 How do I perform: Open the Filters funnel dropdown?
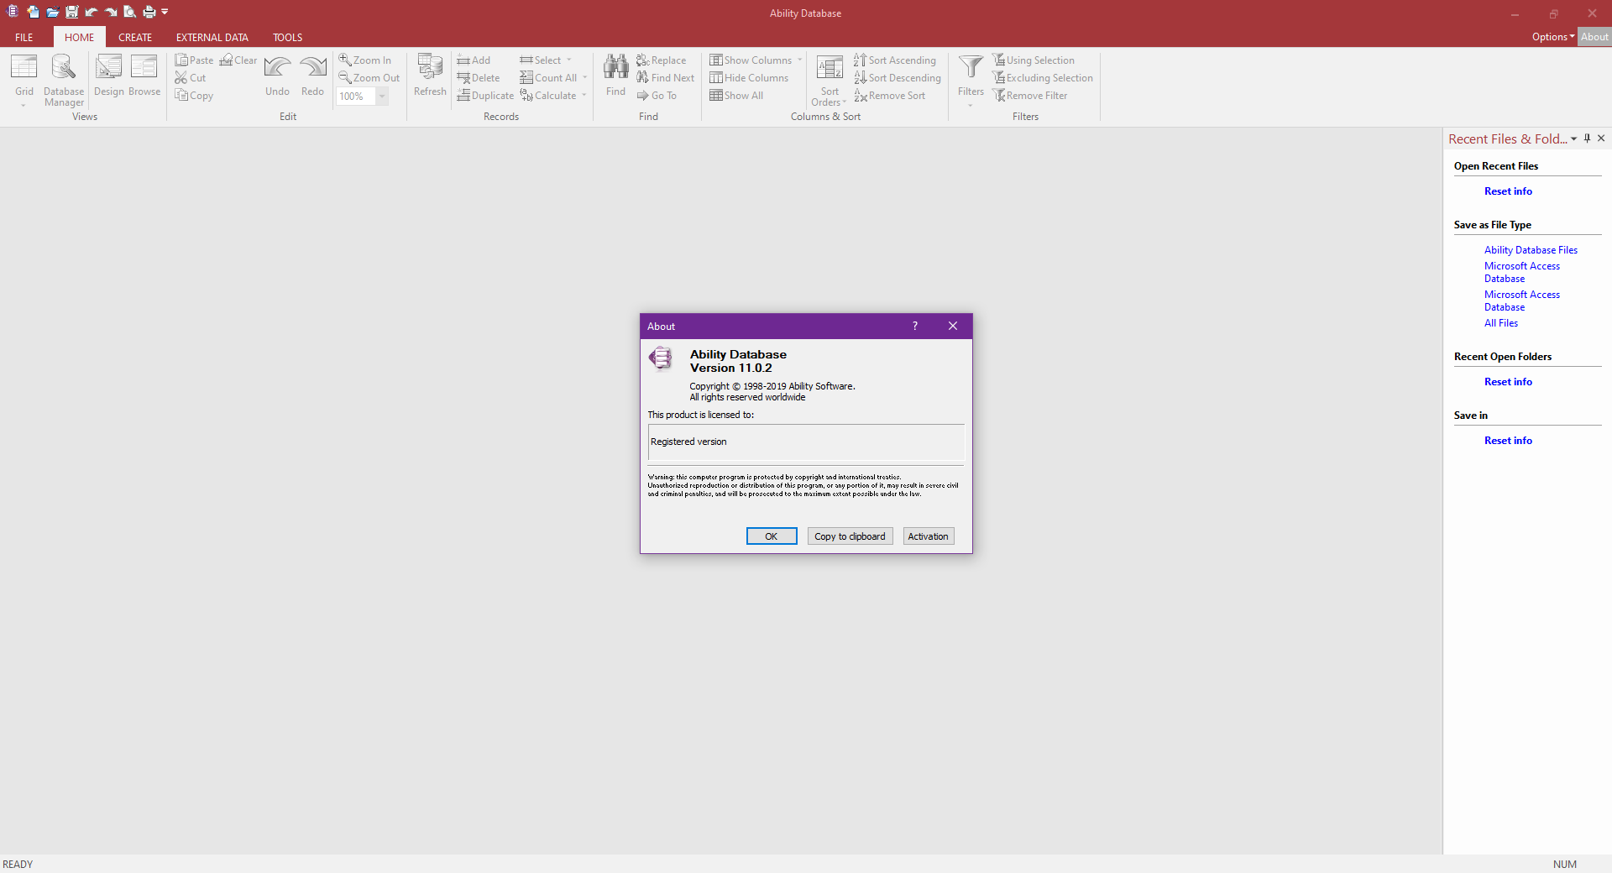[971, 81]
